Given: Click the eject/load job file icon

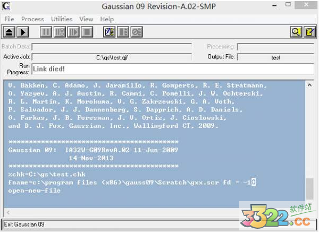Looking at the screenshot, I should pos(9,32).
